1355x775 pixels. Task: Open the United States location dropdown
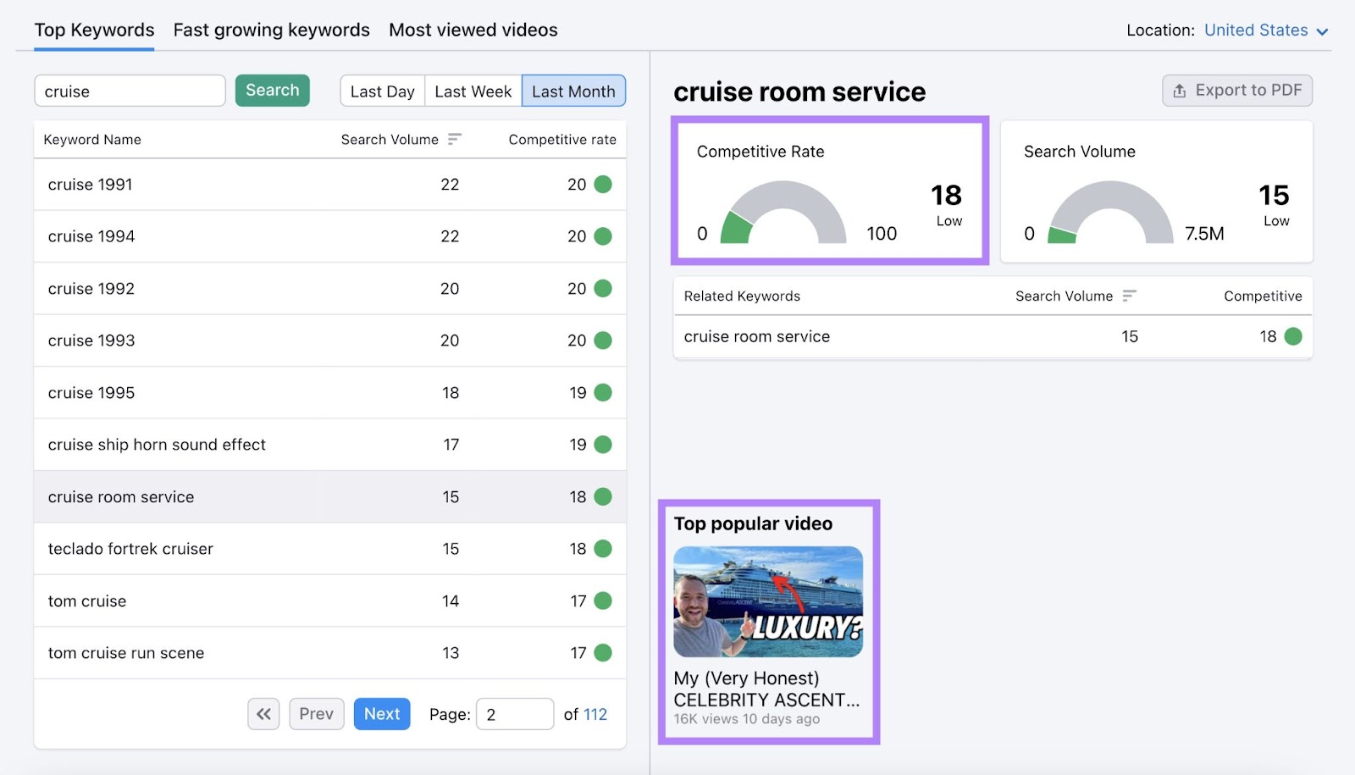coord(1255,30)
